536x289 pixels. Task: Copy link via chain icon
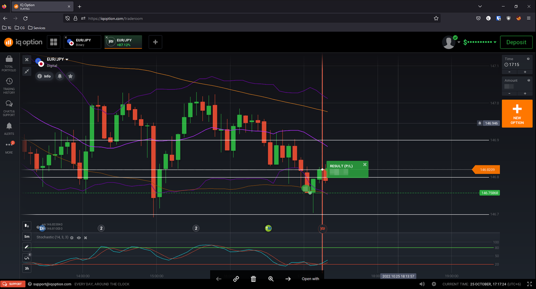coord(236,279)
